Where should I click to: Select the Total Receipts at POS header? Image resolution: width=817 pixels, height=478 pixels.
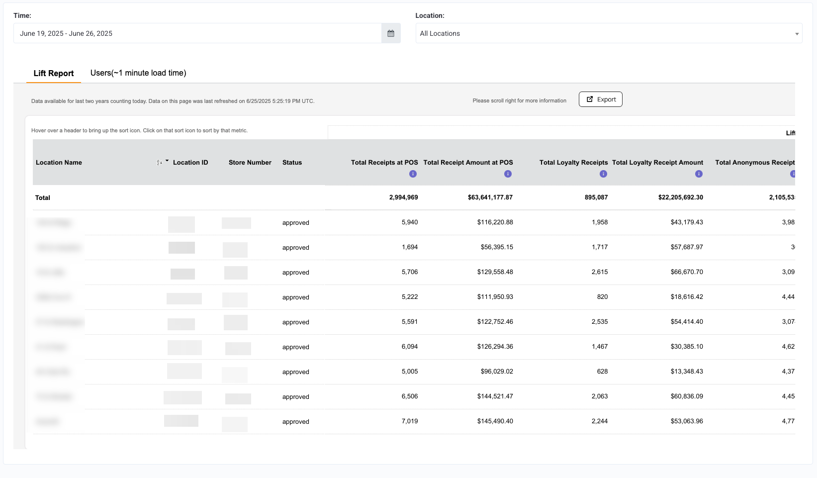click(x=384, y=163)
